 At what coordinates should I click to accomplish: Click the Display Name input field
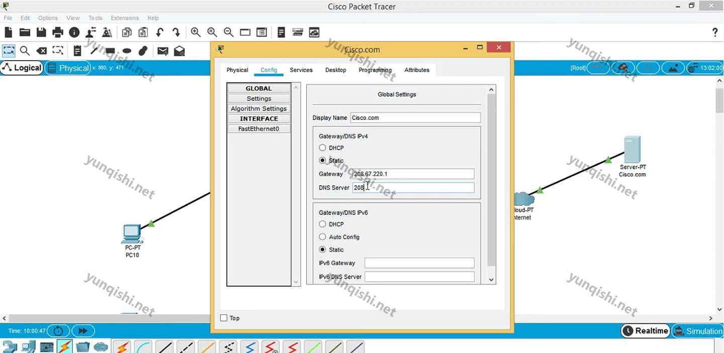(415, 117)
